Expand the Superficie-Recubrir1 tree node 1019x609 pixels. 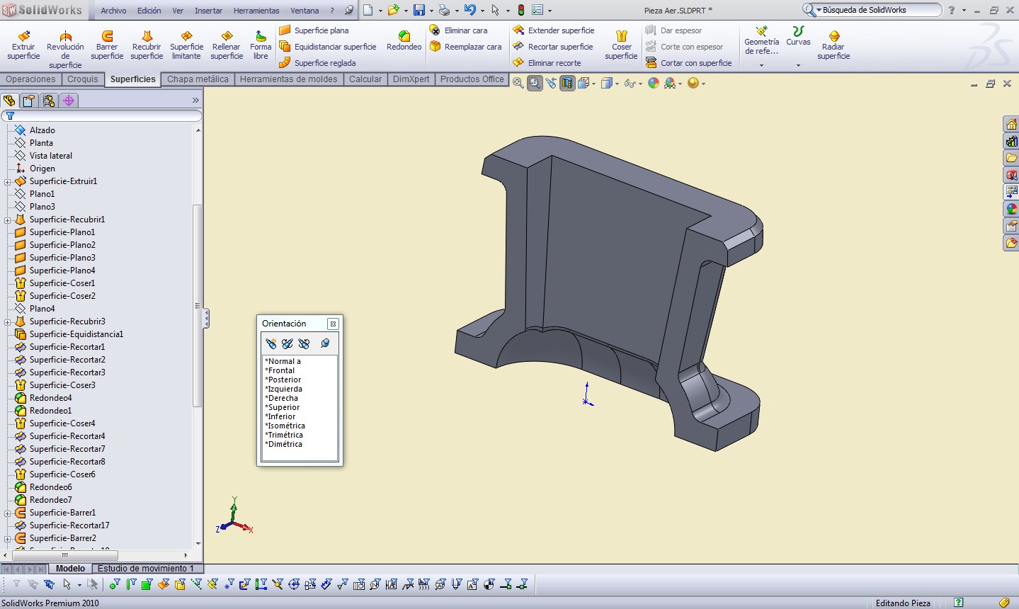click(8, 220)
